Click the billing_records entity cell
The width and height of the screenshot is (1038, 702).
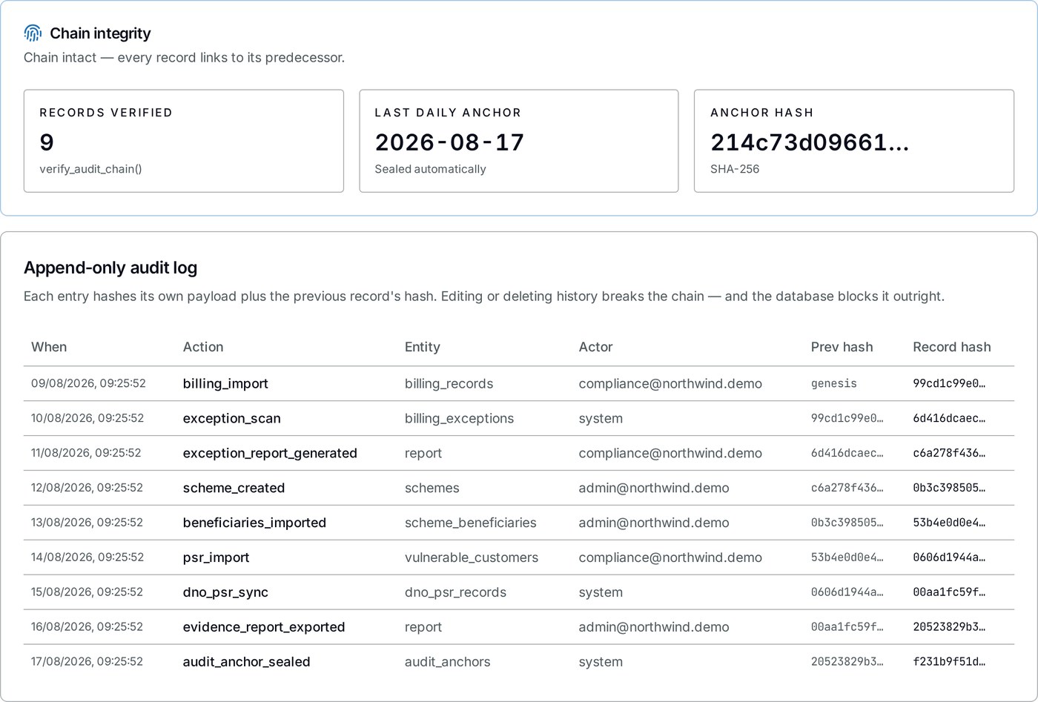pos(449,384)
